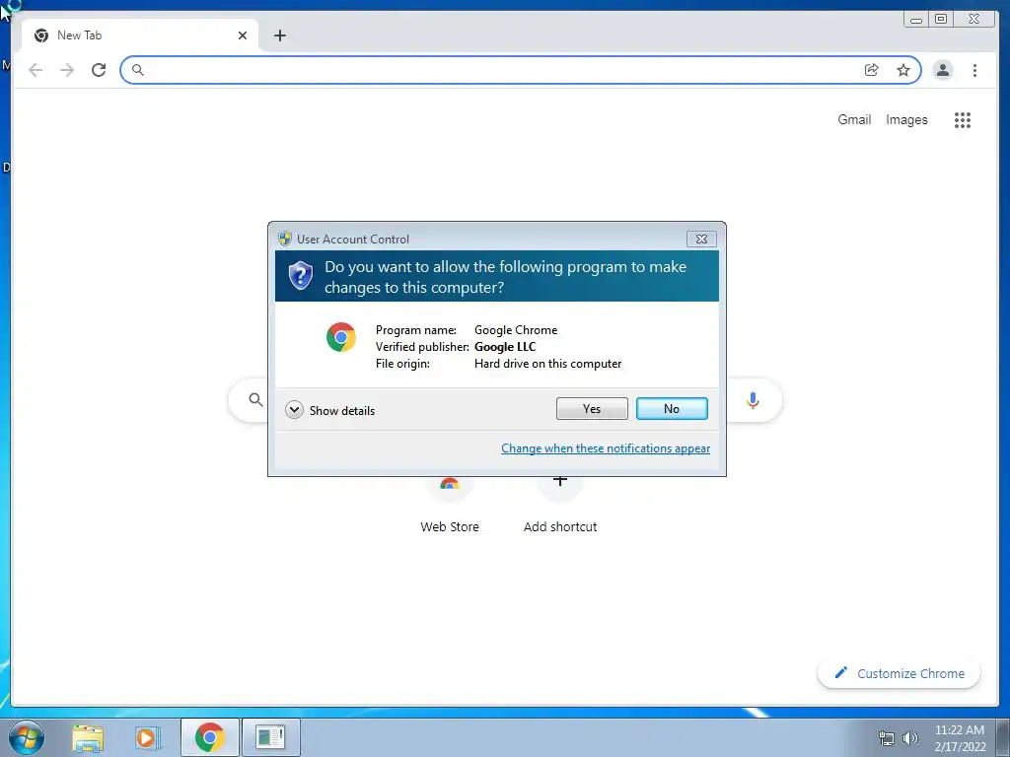Expand Show details in UAC dialog

pyautogui.click(x=329, y=410)
